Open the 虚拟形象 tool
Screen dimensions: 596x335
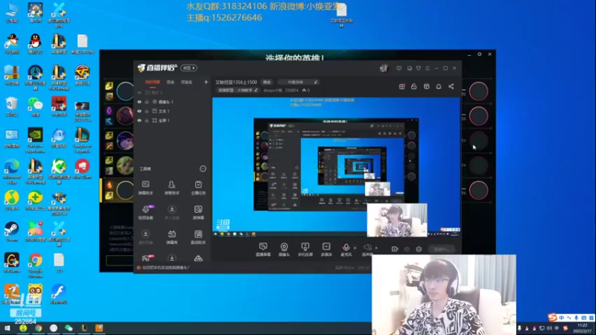145,237
